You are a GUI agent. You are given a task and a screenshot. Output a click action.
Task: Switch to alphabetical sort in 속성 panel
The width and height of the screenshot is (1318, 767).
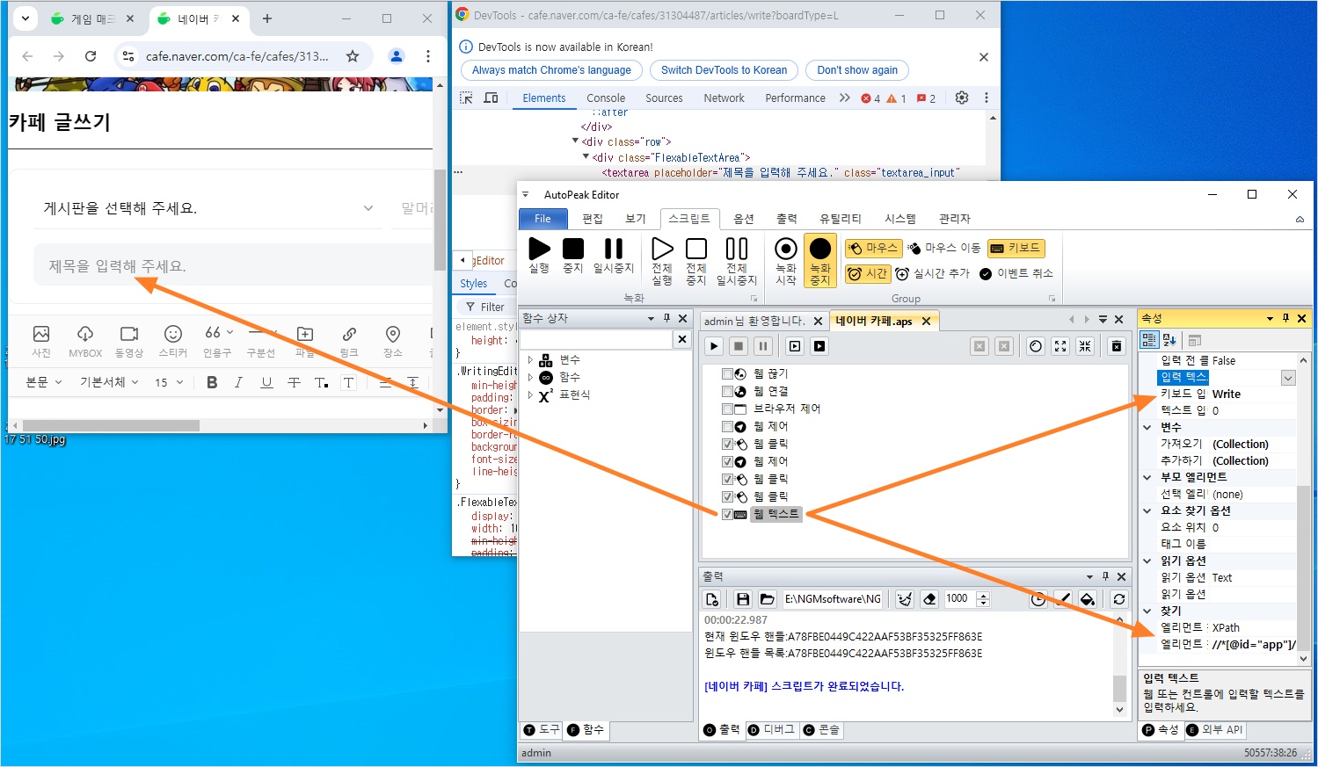point(1169,340)
